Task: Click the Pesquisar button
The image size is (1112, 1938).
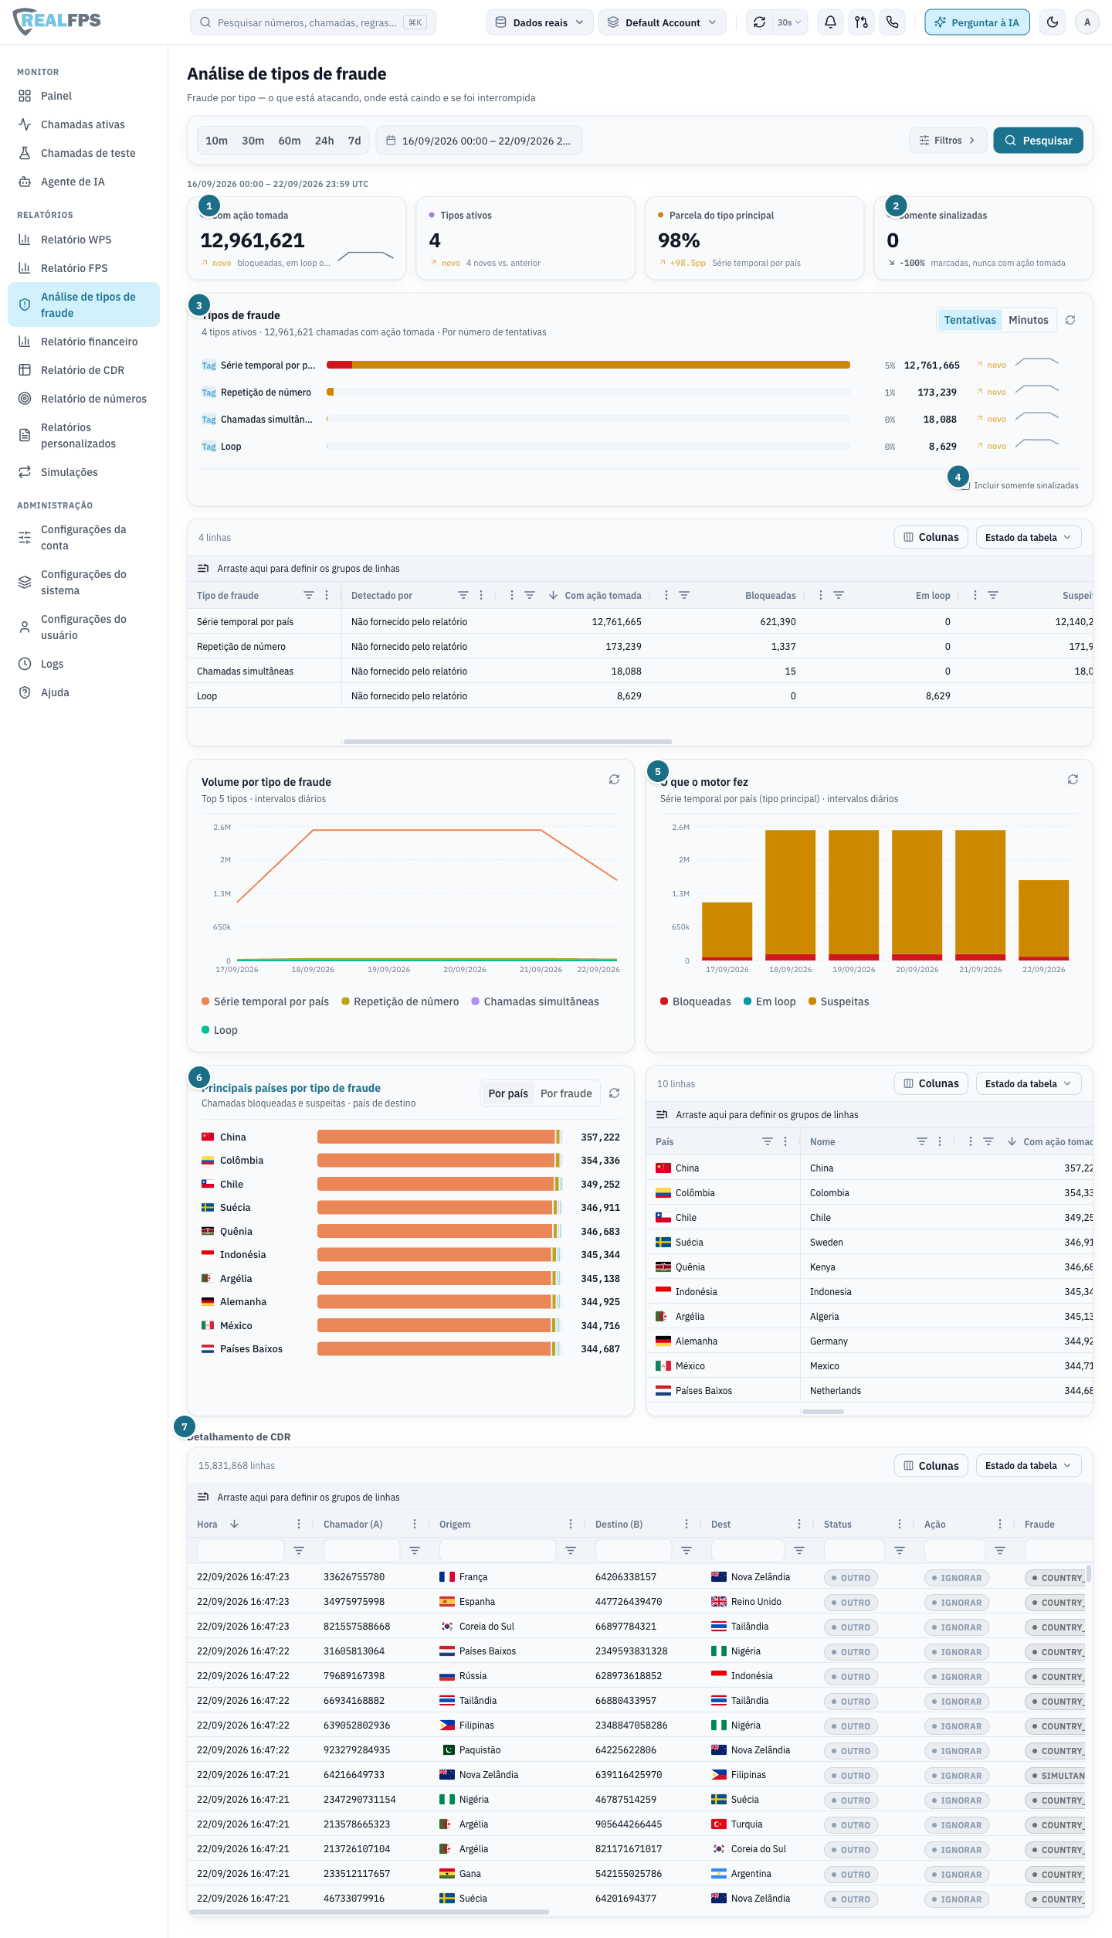Action: tap(1039, 141)
